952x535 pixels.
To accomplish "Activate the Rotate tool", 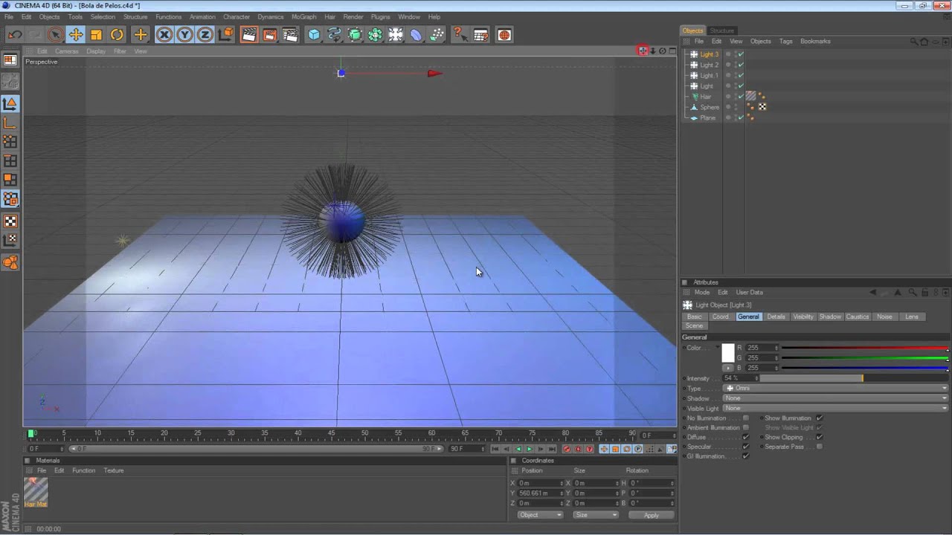I will pyautogui.click(x=117, y=35).
